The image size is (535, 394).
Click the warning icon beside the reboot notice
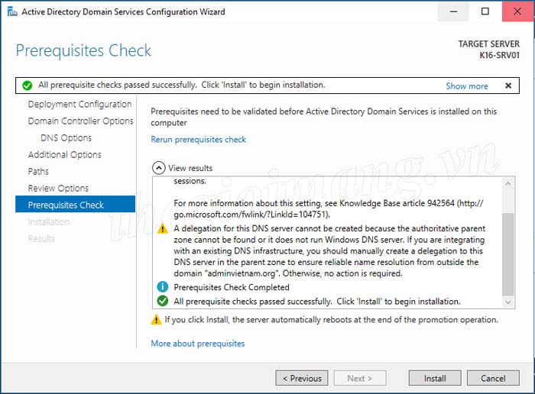pyautogui.click(x=156, y=320)
